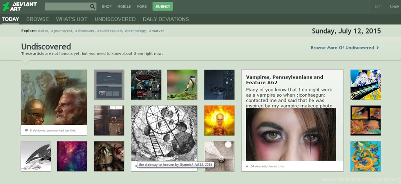Viewport: 401px width, 184px height.
Task: Open the colorful nebula galaxy thumbnail
Action: coord(72,156)
